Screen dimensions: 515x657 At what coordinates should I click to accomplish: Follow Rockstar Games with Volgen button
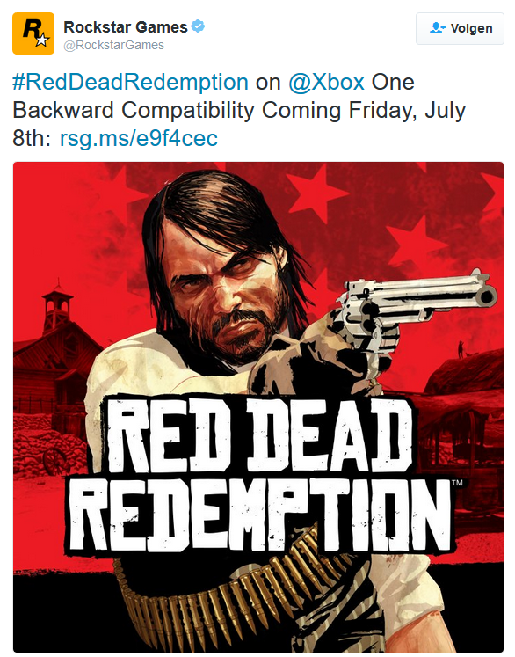pos(460,28)
